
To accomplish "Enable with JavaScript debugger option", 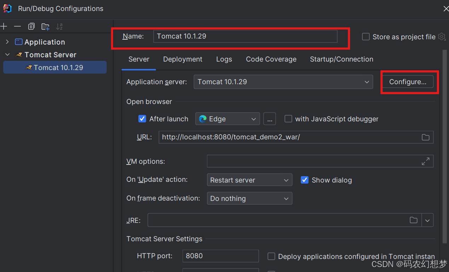I will (288, 119).
